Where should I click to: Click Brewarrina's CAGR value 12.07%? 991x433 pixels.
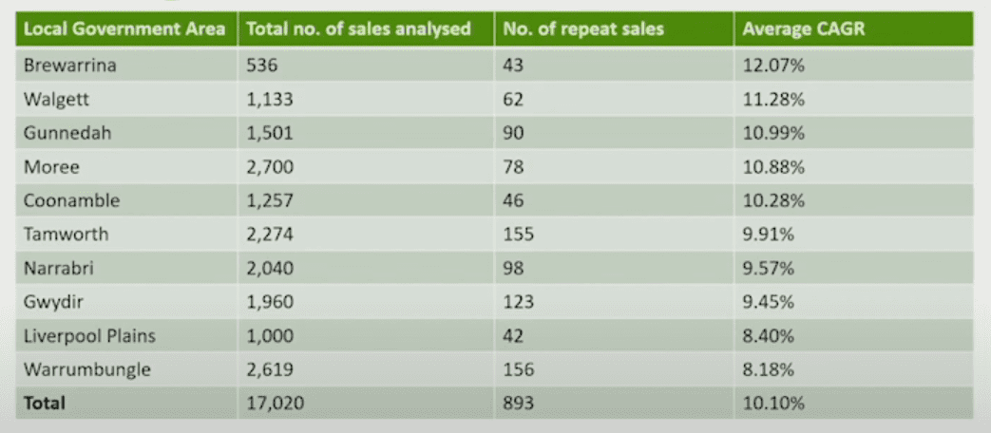(773, 65)
